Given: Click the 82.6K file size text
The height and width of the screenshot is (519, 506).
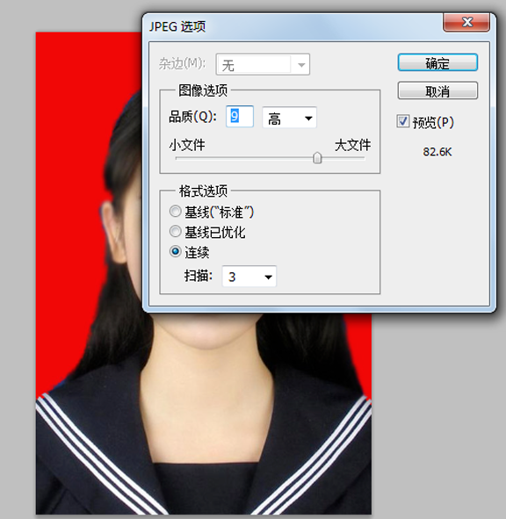Looking at the screenshot, I should [437, 152].
